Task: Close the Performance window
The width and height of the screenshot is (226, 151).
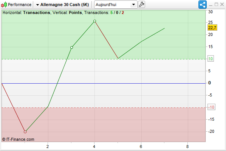Action: (x=222, y=5)
